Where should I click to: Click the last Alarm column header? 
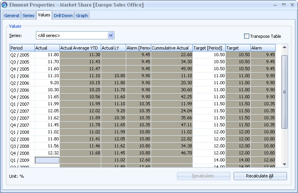click(263, 48)
